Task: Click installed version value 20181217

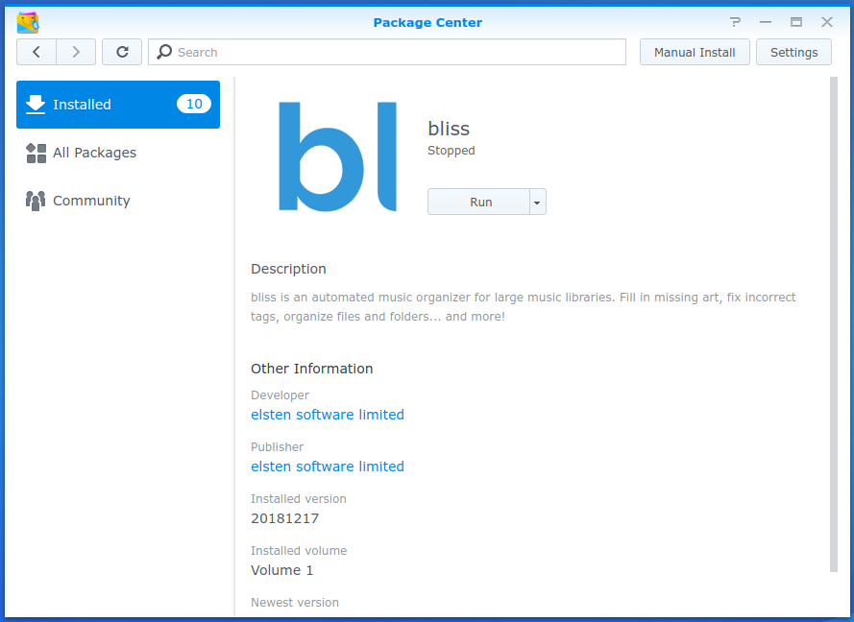Action: (285, 518)
